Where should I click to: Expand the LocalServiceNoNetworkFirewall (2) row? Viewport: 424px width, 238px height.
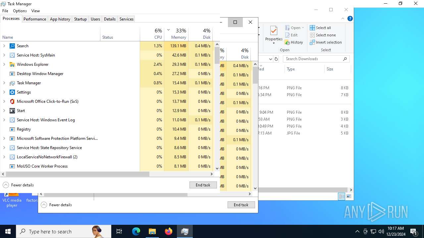tap(4, 157)
